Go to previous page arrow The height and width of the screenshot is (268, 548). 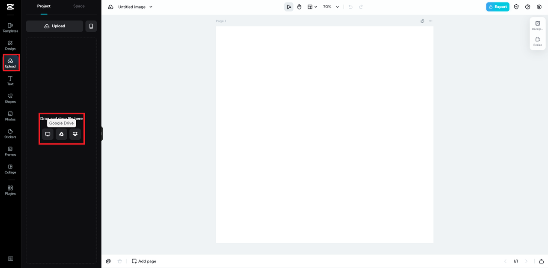[505, 261]
